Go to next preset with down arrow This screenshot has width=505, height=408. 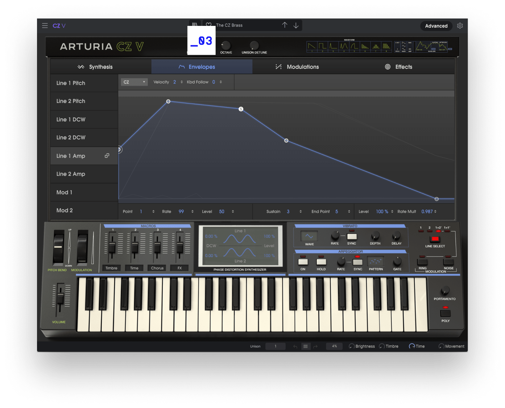296,25
